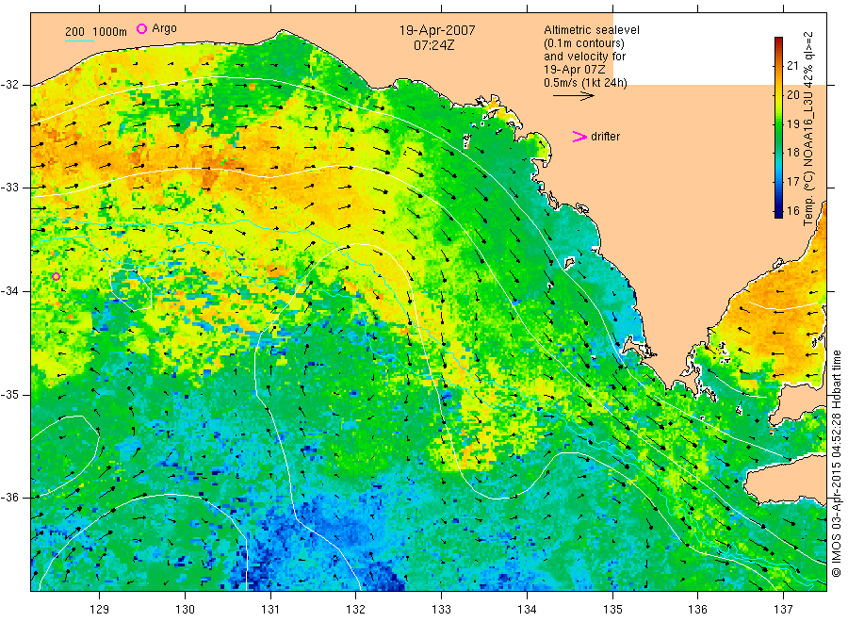Image resolution: width=848 pixels, height=622 pixels.
Task: Click the '(0.1m contours)' text
Action: tap(584, 43)
